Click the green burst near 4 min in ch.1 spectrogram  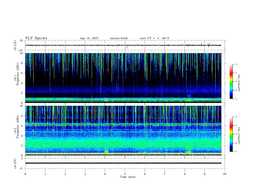(x=106, y=99)
